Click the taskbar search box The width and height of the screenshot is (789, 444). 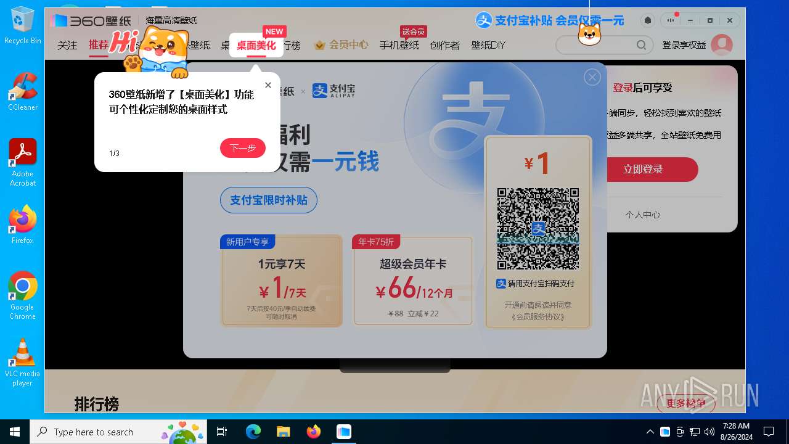pos(118,432)
